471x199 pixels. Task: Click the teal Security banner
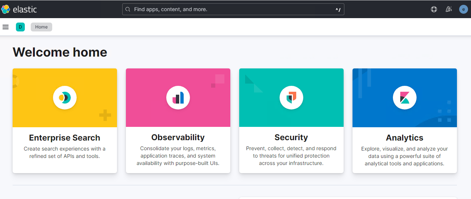tap(291, 98)
